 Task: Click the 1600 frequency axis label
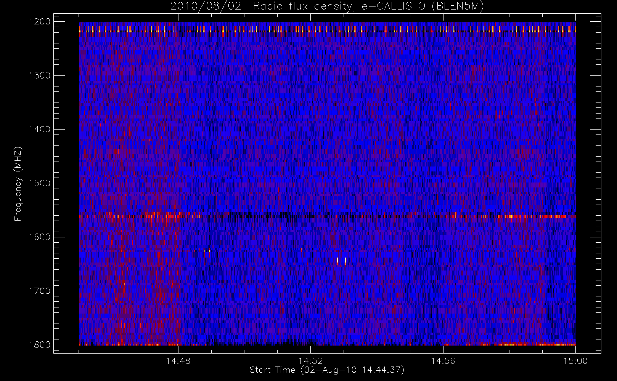coord(40,237)
